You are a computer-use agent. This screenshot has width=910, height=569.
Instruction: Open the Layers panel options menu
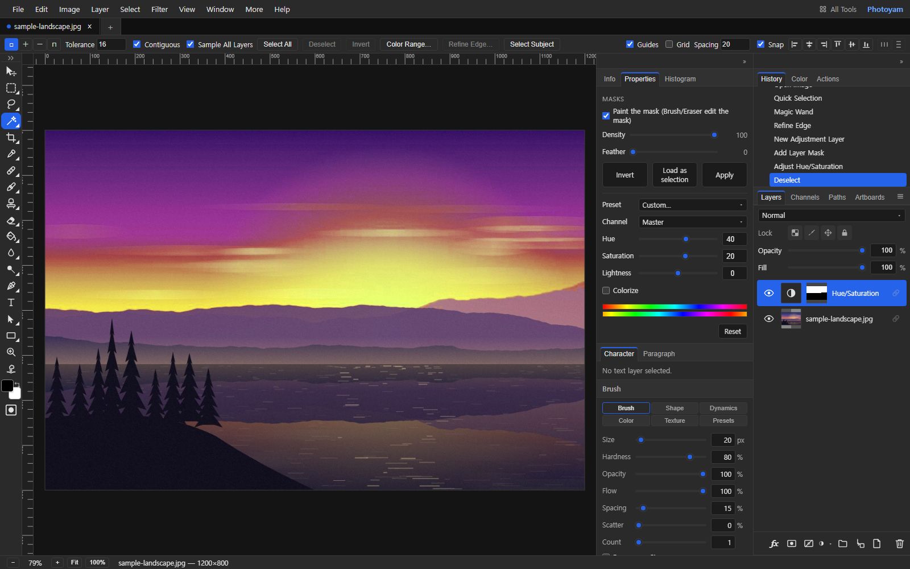pos(900,197)
